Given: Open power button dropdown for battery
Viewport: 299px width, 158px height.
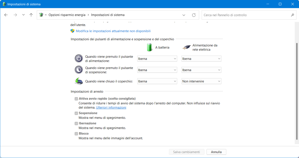Looking at the screenshot, I should pyautogui.click(x=157, y=59).
